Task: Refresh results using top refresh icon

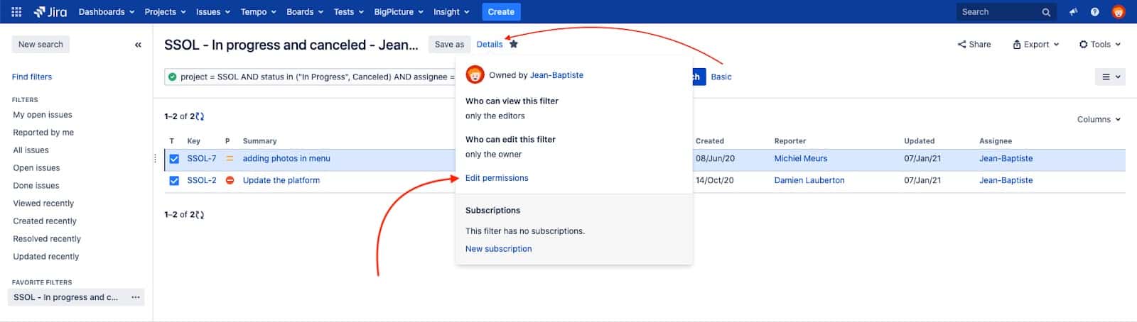Action: [200, 116]
